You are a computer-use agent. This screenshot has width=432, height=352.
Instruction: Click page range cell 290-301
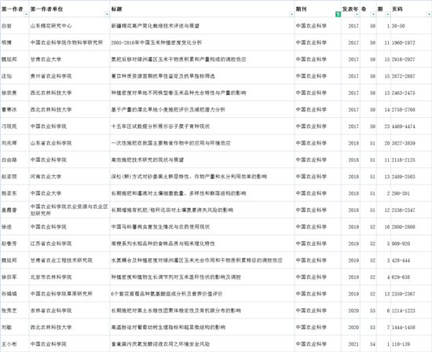[411, 193]
